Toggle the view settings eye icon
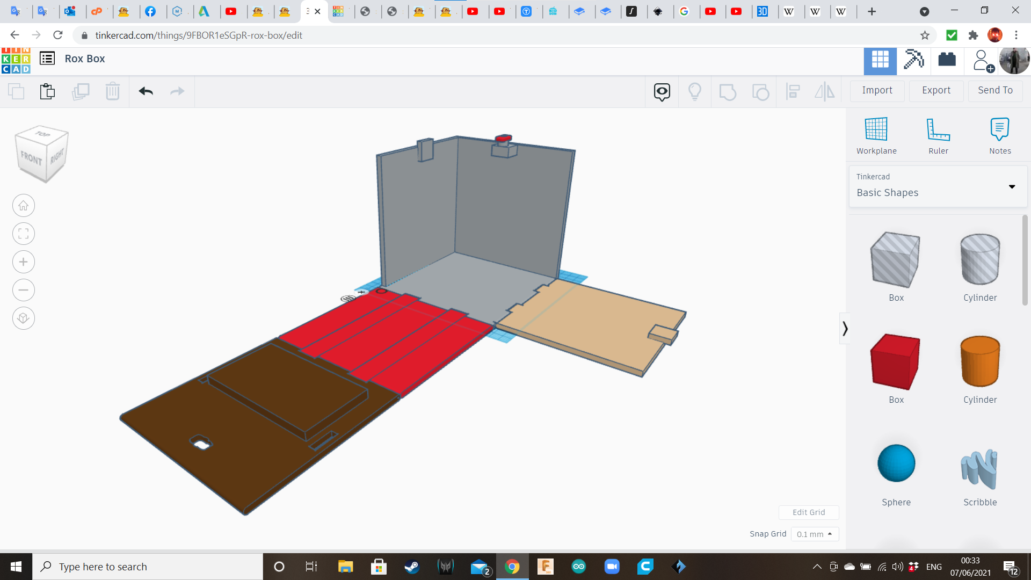The width and height of the screenshot is (1031, 580). pyautogui.click(x=662, y=92)
